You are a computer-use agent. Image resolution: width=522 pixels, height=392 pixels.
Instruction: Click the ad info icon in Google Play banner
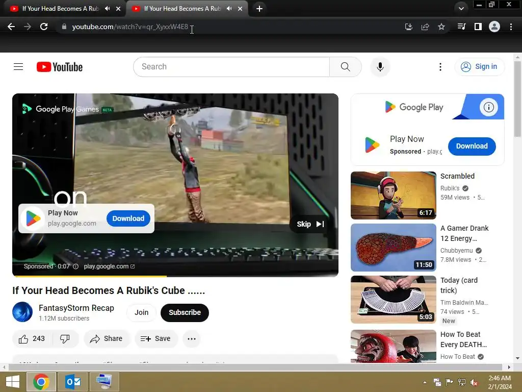tap(488, 107)
